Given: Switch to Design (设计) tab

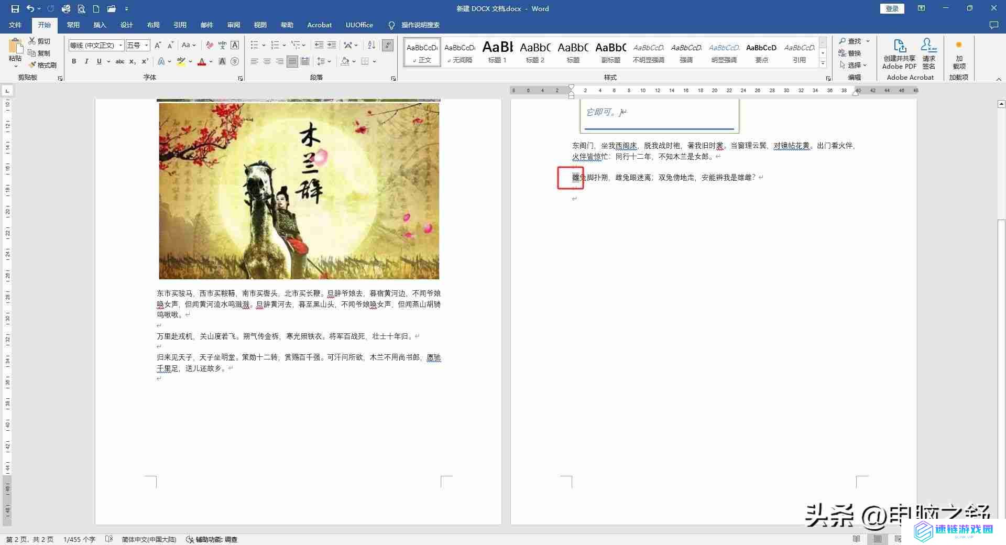Looking at the screenshot, I should coord(126,25).
